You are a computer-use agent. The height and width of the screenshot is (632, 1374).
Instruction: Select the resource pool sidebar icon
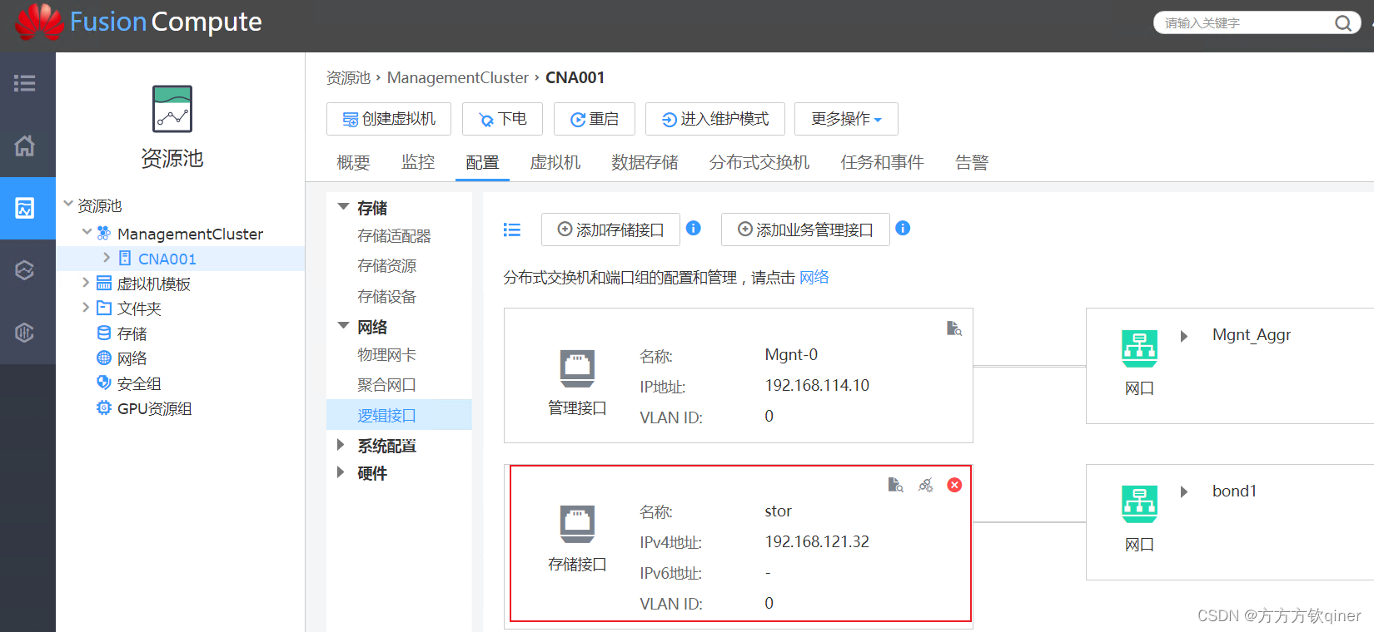25,208
